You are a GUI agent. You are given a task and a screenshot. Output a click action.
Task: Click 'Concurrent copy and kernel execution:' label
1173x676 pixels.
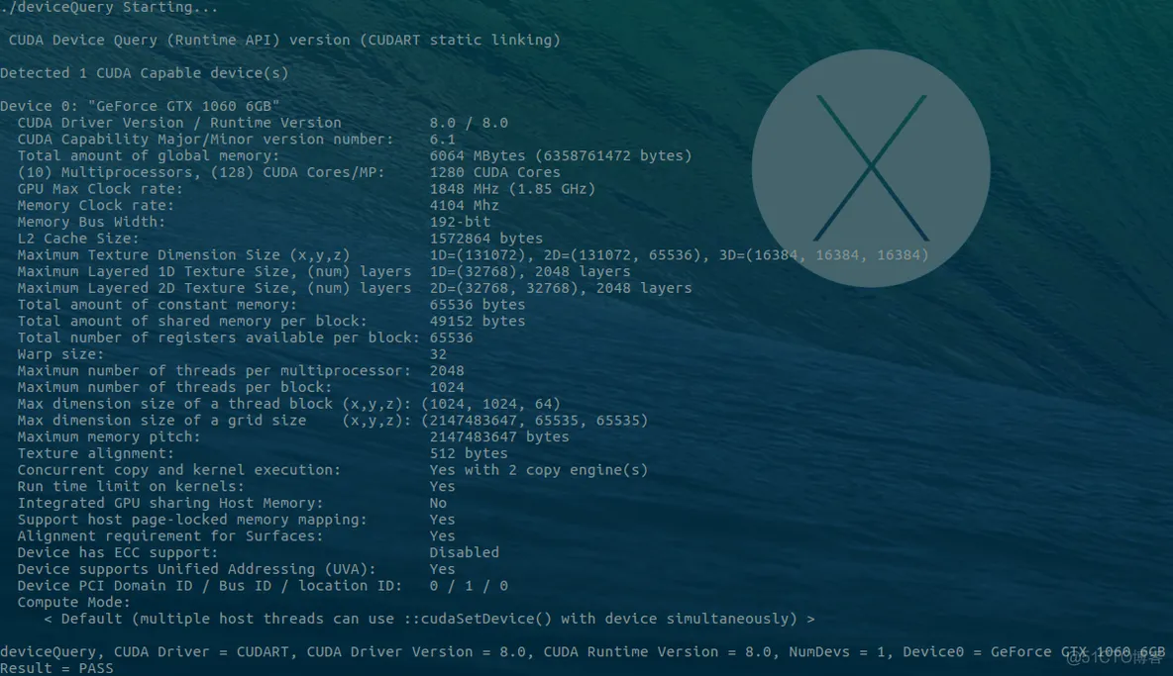coord(178,470)
